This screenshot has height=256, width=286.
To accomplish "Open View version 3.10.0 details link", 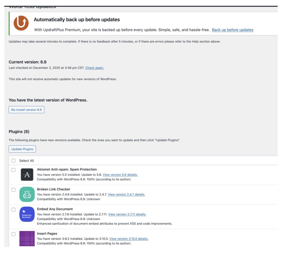I will (129, 239).
